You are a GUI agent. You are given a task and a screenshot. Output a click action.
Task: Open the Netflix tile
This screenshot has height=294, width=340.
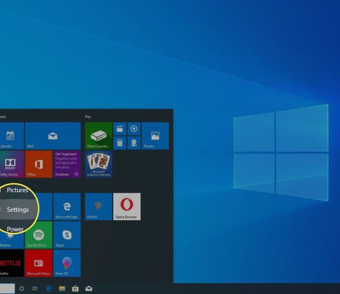pos(12,263)
